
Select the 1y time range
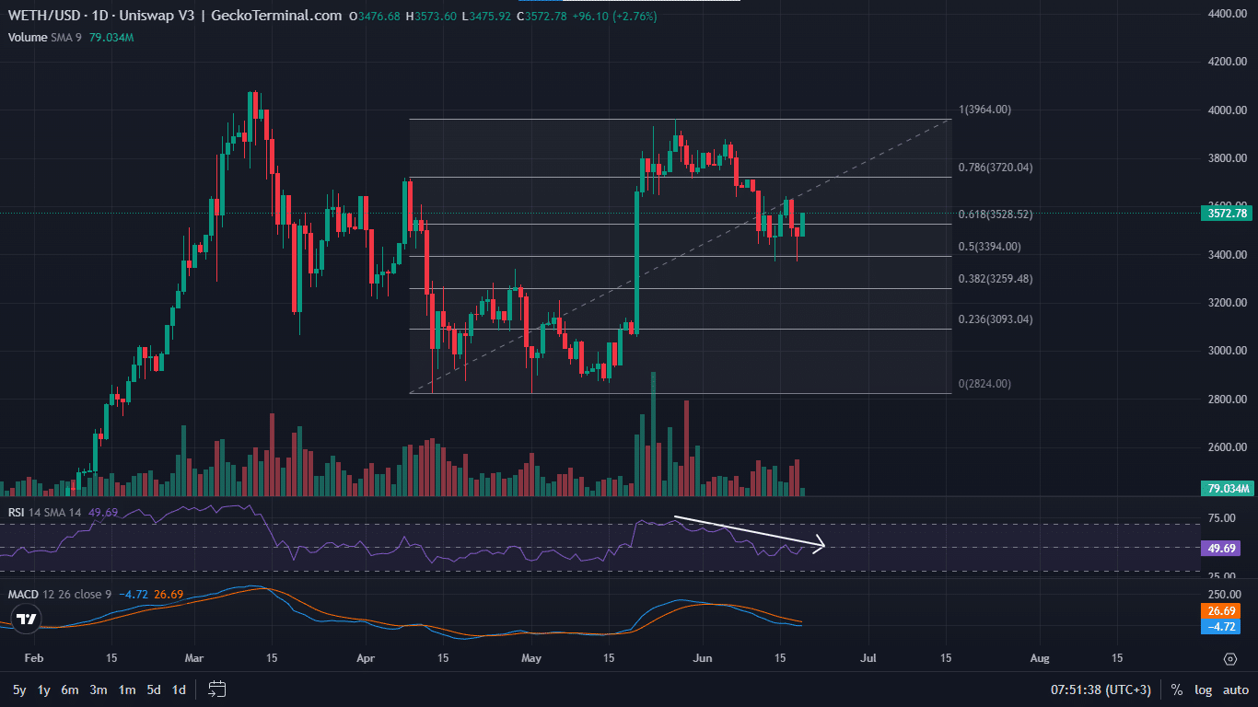[43, 690]
